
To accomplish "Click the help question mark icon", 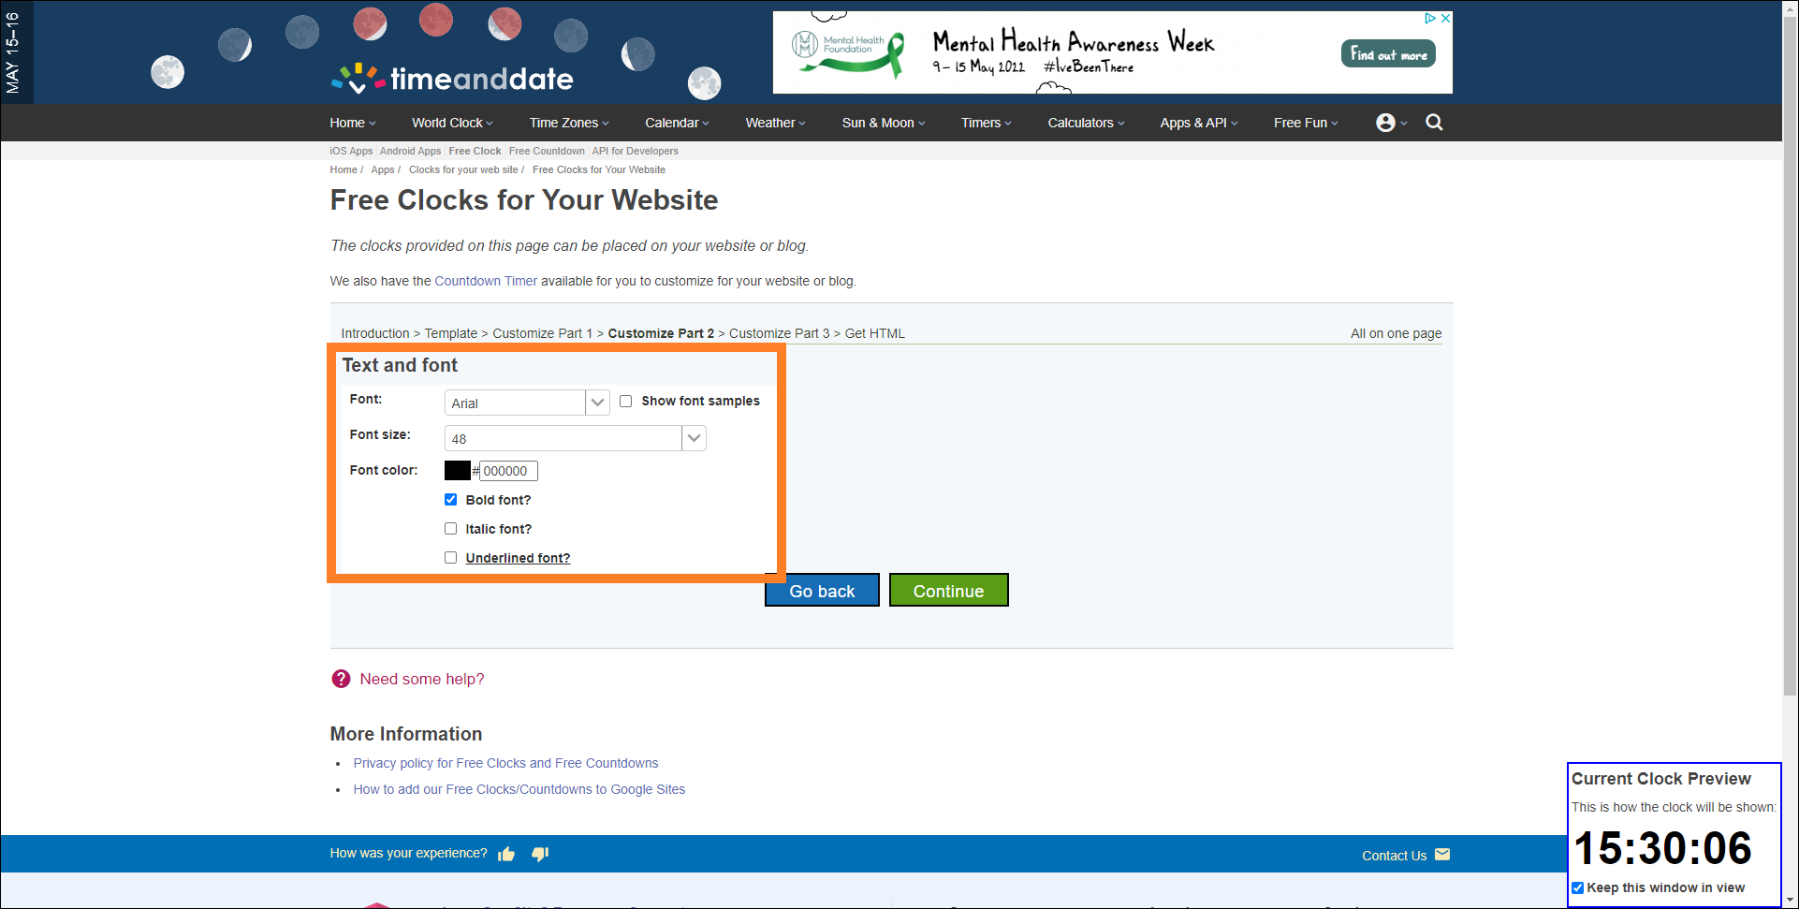I will point(341,679).
